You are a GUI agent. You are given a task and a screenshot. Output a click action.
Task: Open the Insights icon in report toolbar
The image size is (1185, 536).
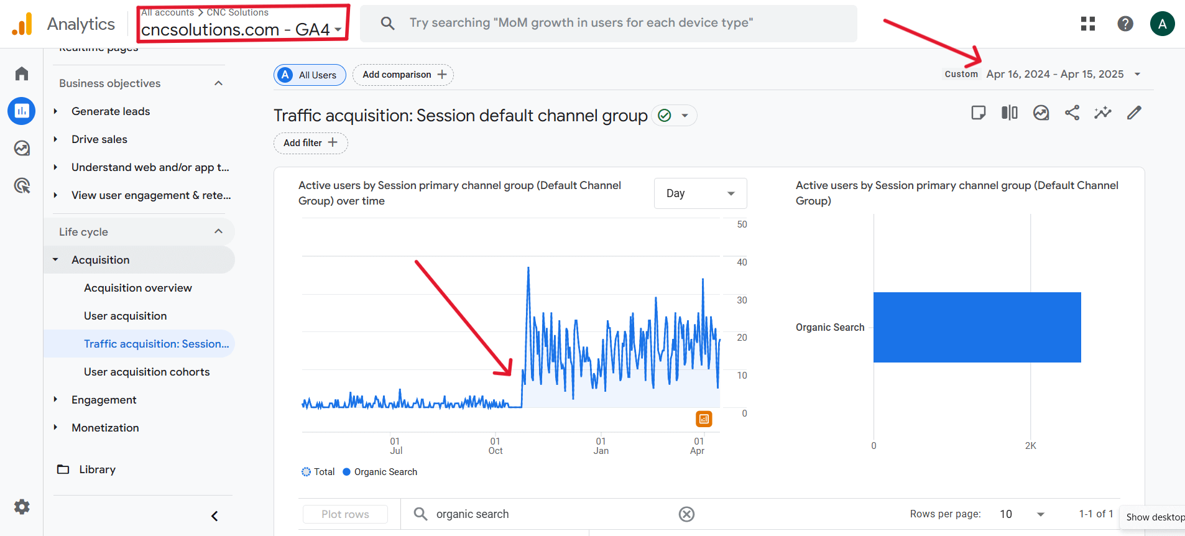coord(1041,113)
